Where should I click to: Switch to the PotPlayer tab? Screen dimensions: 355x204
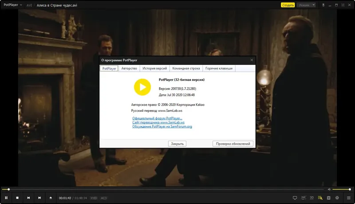pos(109,68)
